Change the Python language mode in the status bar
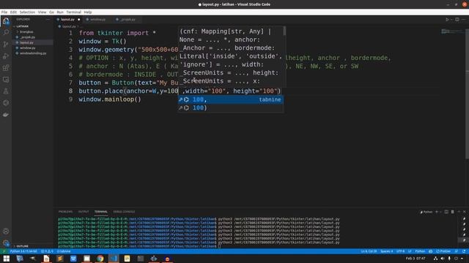Image resolution: width=469 pixels, height=263 pixels. pos(420,251)
